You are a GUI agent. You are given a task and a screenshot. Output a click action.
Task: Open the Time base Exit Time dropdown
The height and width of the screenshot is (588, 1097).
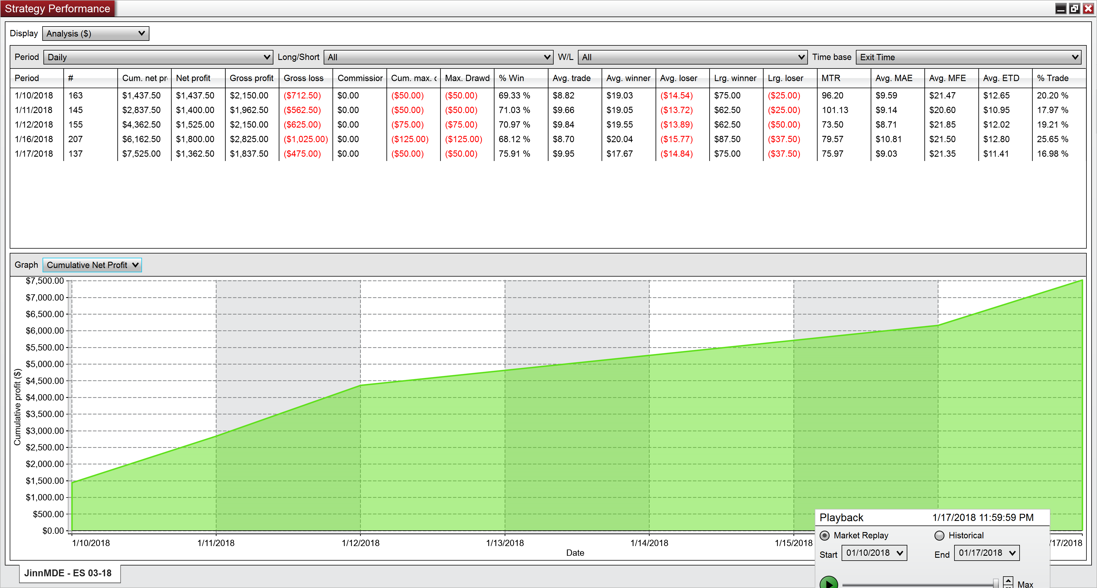tap(968, 57)
